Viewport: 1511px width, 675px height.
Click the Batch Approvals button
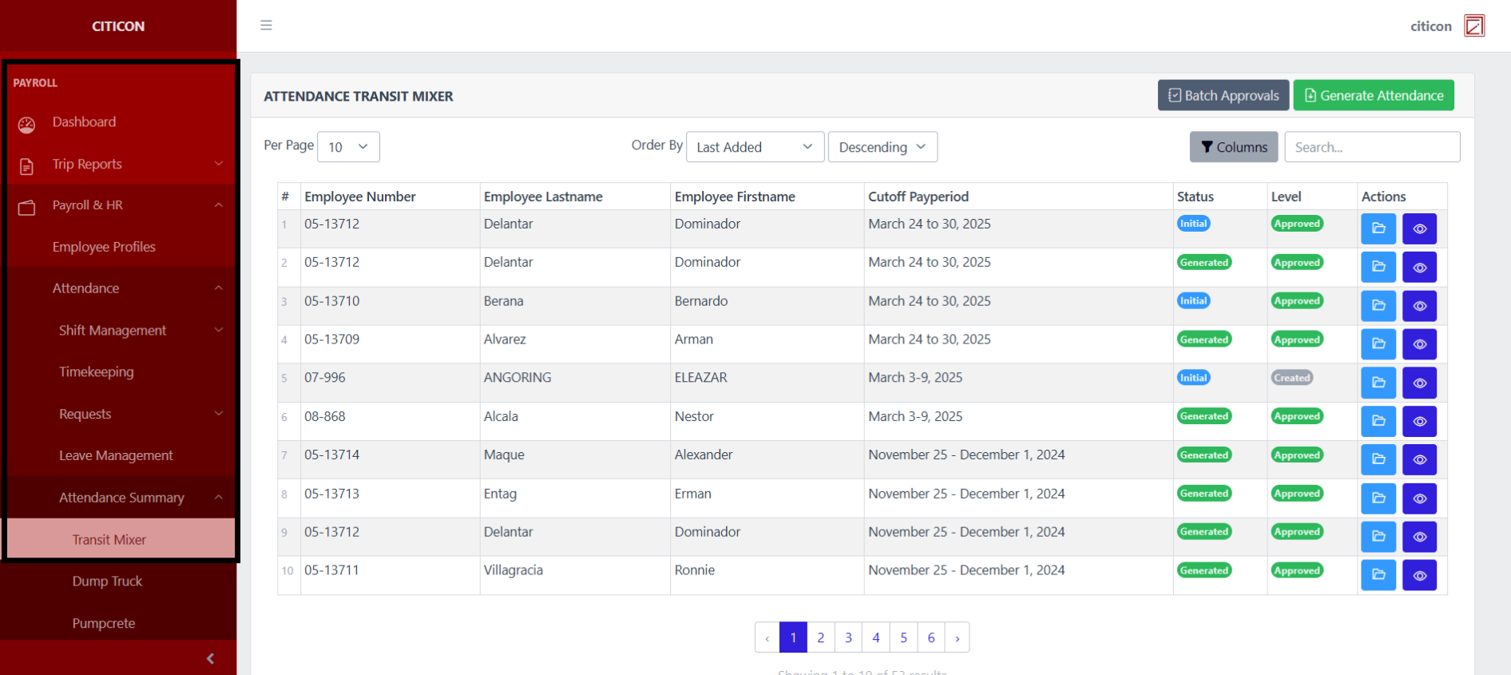click(x=1223, y=96)
